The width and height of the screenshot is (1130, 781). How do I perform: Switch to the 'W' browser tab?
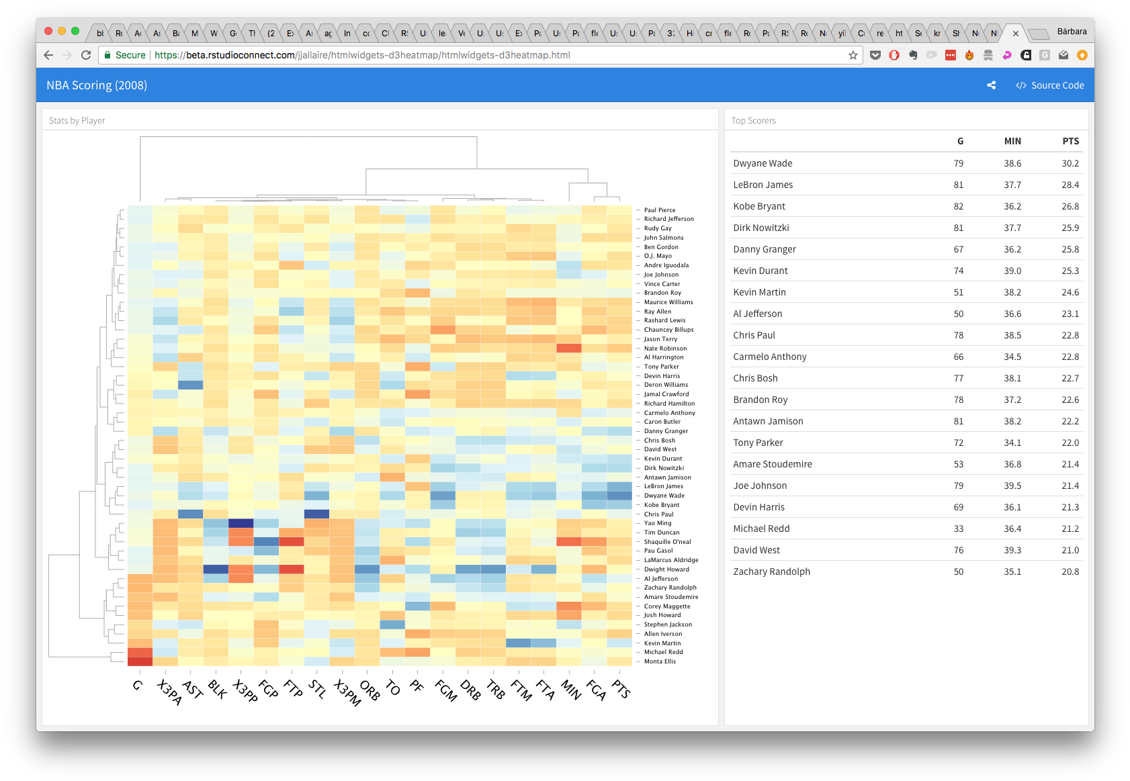(214, 33)
